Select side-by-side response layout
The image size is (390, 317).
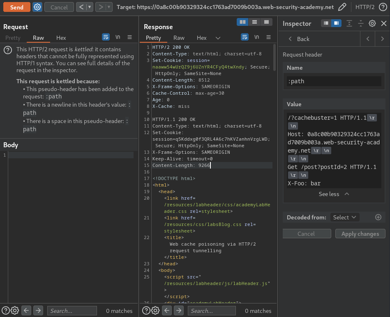click(x=242, y=22)
